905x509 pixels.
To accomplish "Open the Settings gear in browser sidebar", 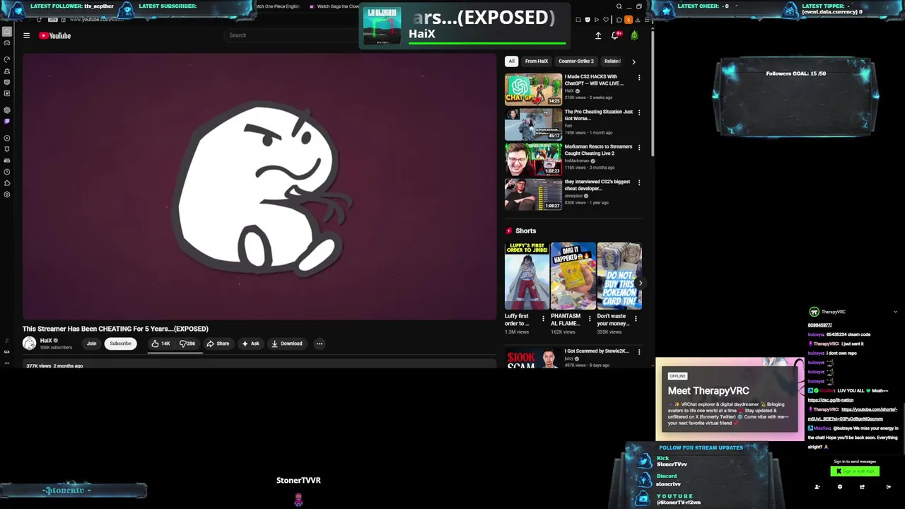I will pyautogui.click(x=7, y=194).
